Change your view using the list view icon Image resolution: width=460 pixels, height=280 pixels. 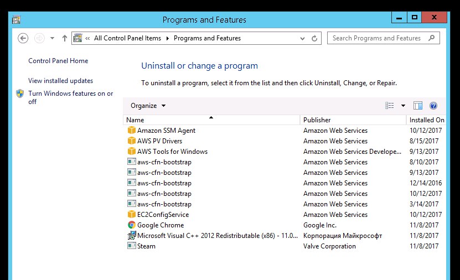tap(389, 106)
